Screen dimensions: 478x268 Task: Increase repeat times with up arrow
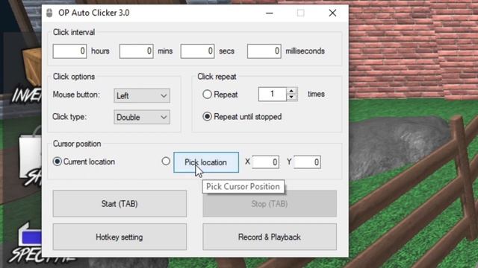pos(292,91)
